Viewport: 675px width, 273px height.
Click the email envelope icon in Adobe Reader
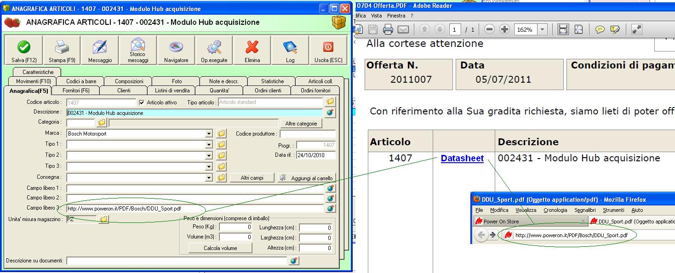tap(403, 30)
